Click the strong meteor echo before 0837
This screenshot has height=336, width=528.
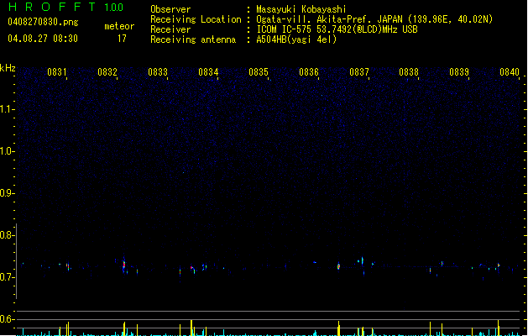(x=339, y=266)
